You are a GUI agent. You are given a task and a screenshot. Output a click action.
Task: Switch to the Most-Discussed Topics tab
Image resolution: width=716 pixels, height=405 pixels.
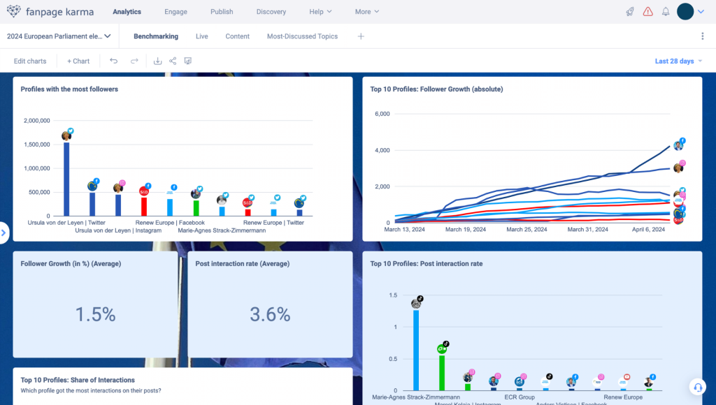[x=302, y=36]
